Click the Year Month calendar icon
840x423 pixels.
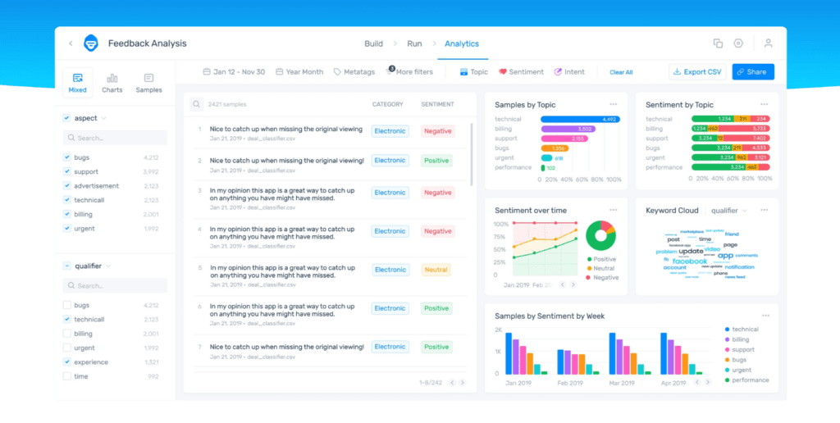(279, 72)
